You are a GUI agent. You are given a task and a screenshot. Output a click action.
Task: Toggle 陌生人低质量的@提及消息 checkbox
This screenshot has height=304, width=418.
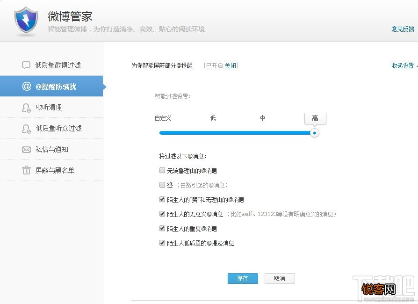click(162, 243)
